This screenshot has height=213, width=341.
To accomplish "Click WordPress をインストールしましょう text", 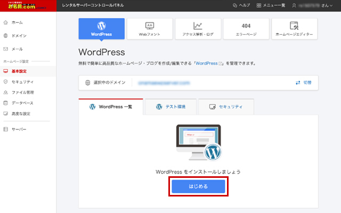I will 198,171.
